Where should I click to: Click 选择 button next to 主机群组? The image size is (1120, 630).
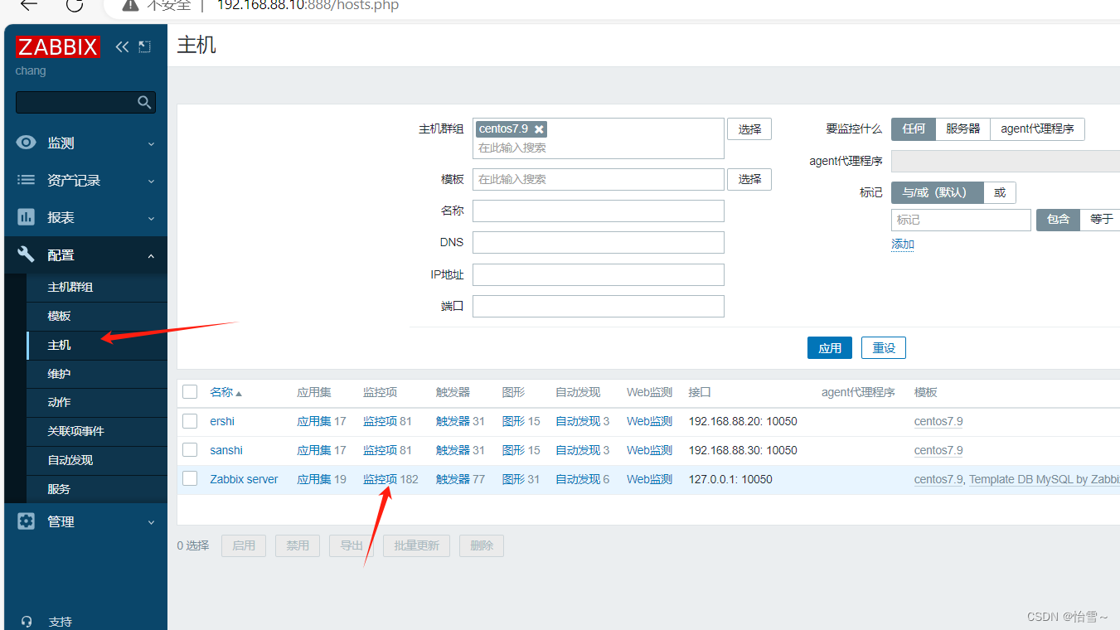(749, 129)
